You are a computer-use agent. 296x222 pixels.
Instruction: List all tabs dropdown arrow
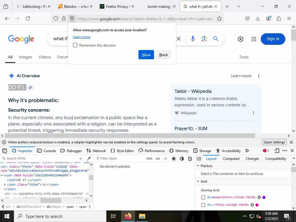click(x=238, y=6)
